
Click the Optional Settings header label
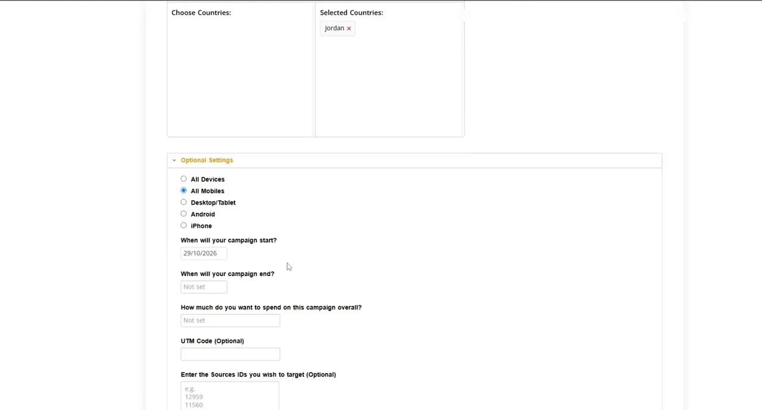click(207, 160)
